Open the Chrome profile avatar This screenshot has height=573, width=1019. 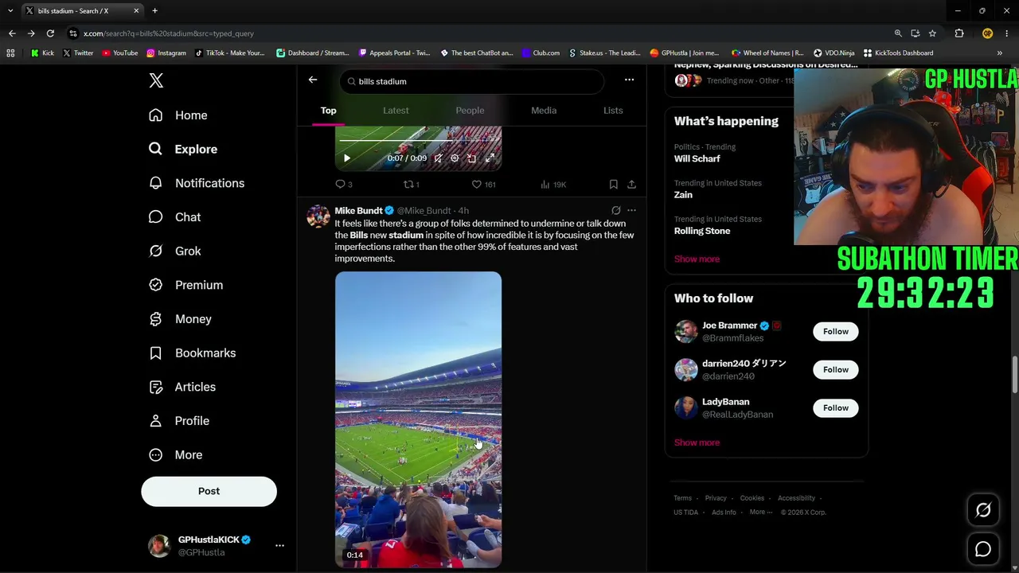click(987, 33)
